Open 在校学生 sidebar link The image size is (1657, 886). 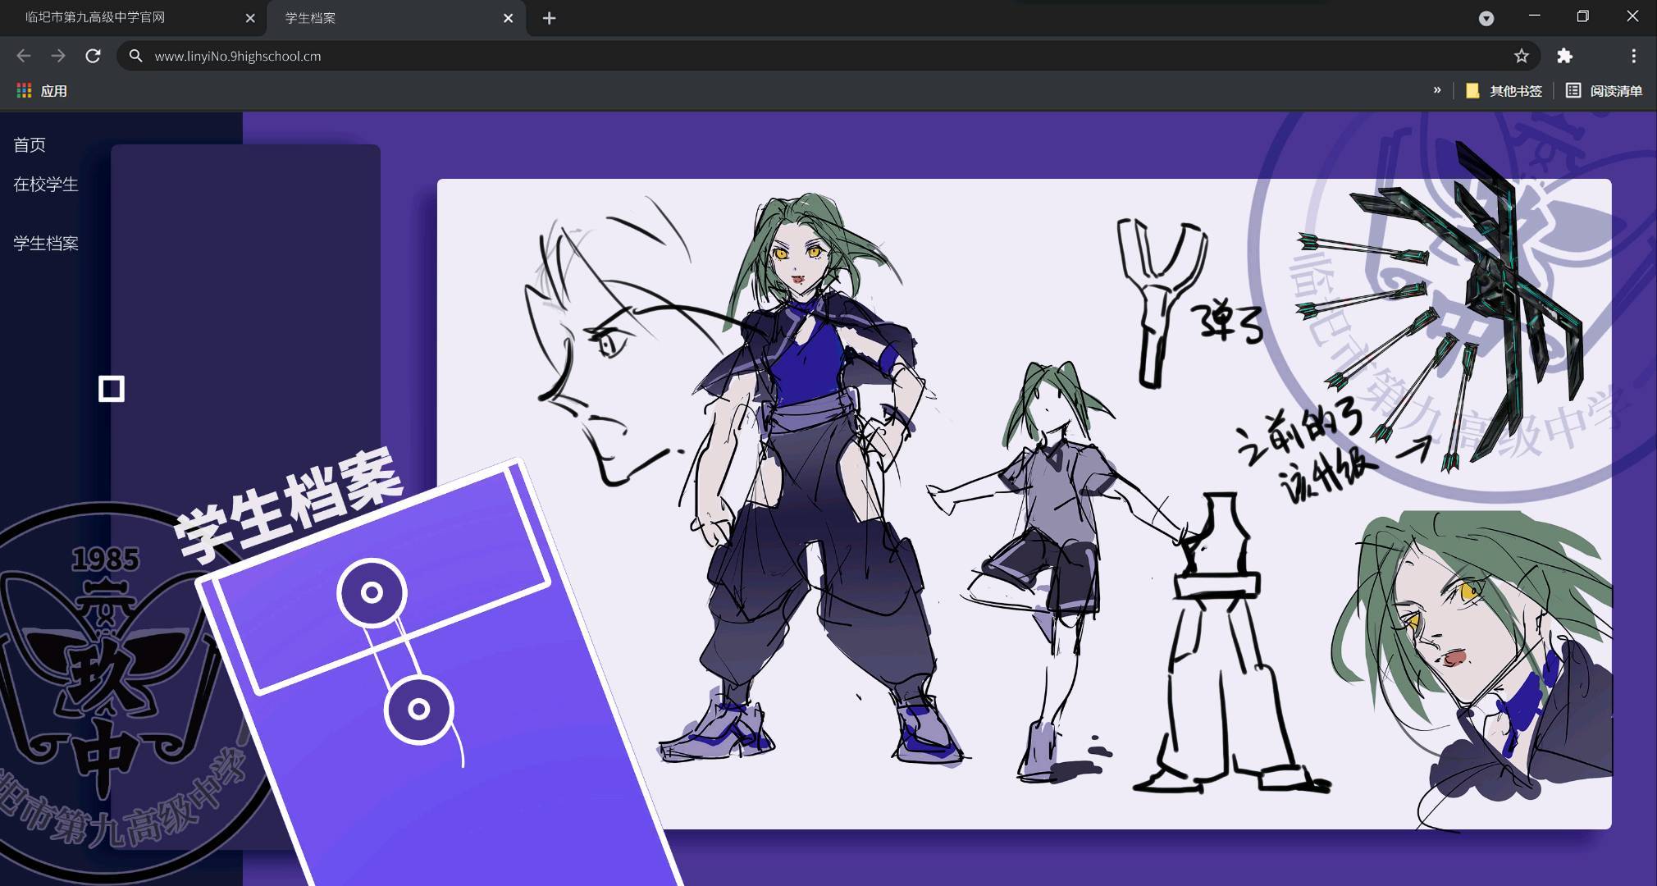(x=46, y=185)
